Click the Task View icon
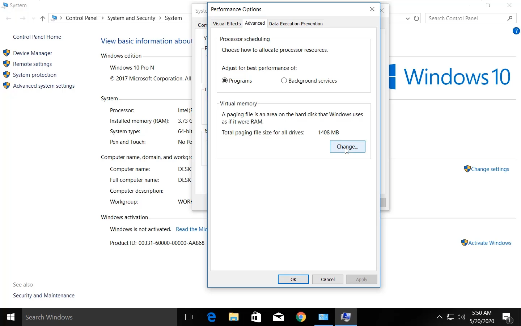The image size is (521, 326). click(x=188, y=317)
